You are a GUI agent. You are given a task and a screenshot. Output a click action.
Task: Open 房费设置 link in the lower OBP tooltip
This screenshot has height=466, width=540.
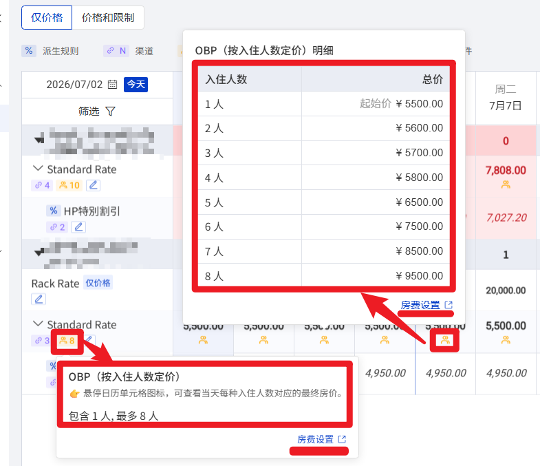(315, 439)
